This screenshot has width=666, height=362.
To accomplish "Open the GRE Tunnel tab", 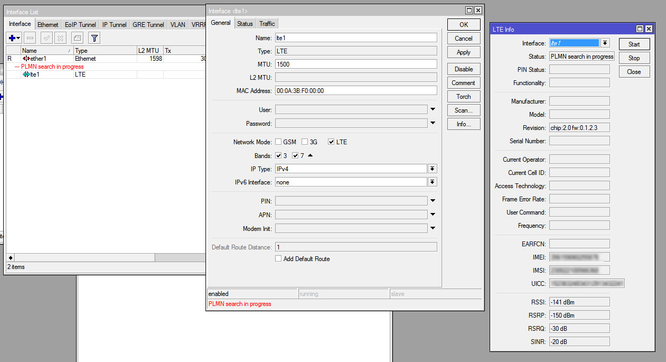I will pyautogui.click(x=148, y=24).
